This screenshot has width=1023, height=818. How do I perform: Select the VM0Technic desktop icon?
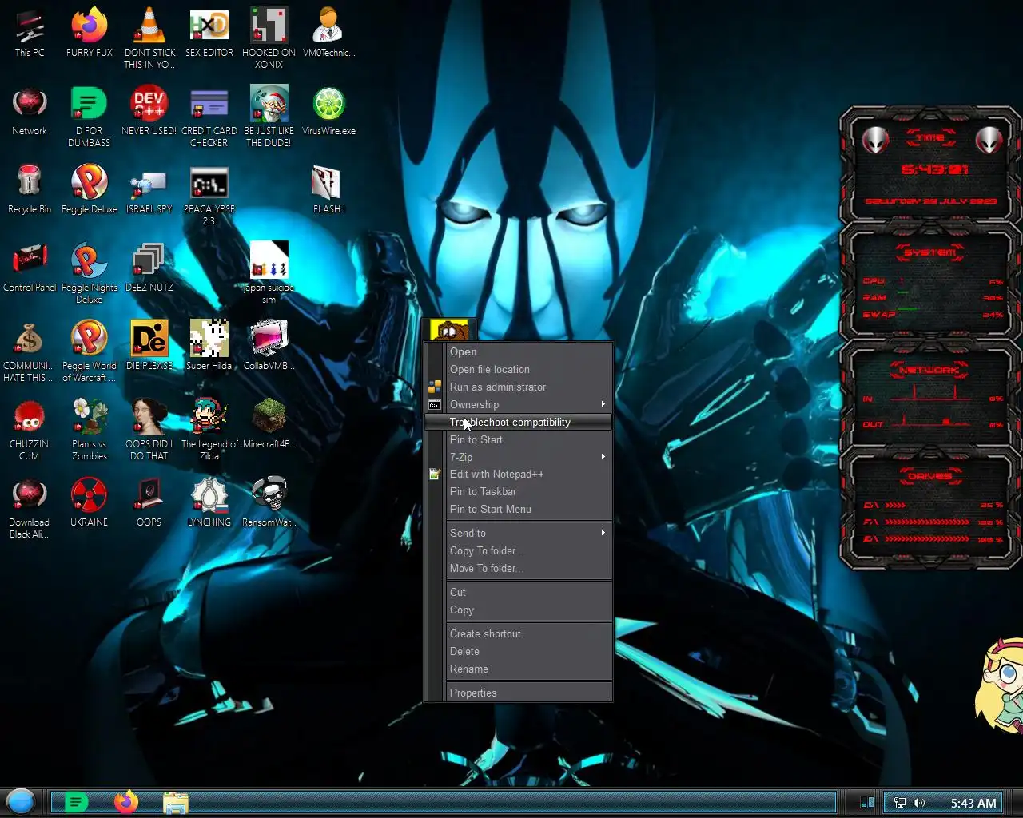tap(328, 33)
